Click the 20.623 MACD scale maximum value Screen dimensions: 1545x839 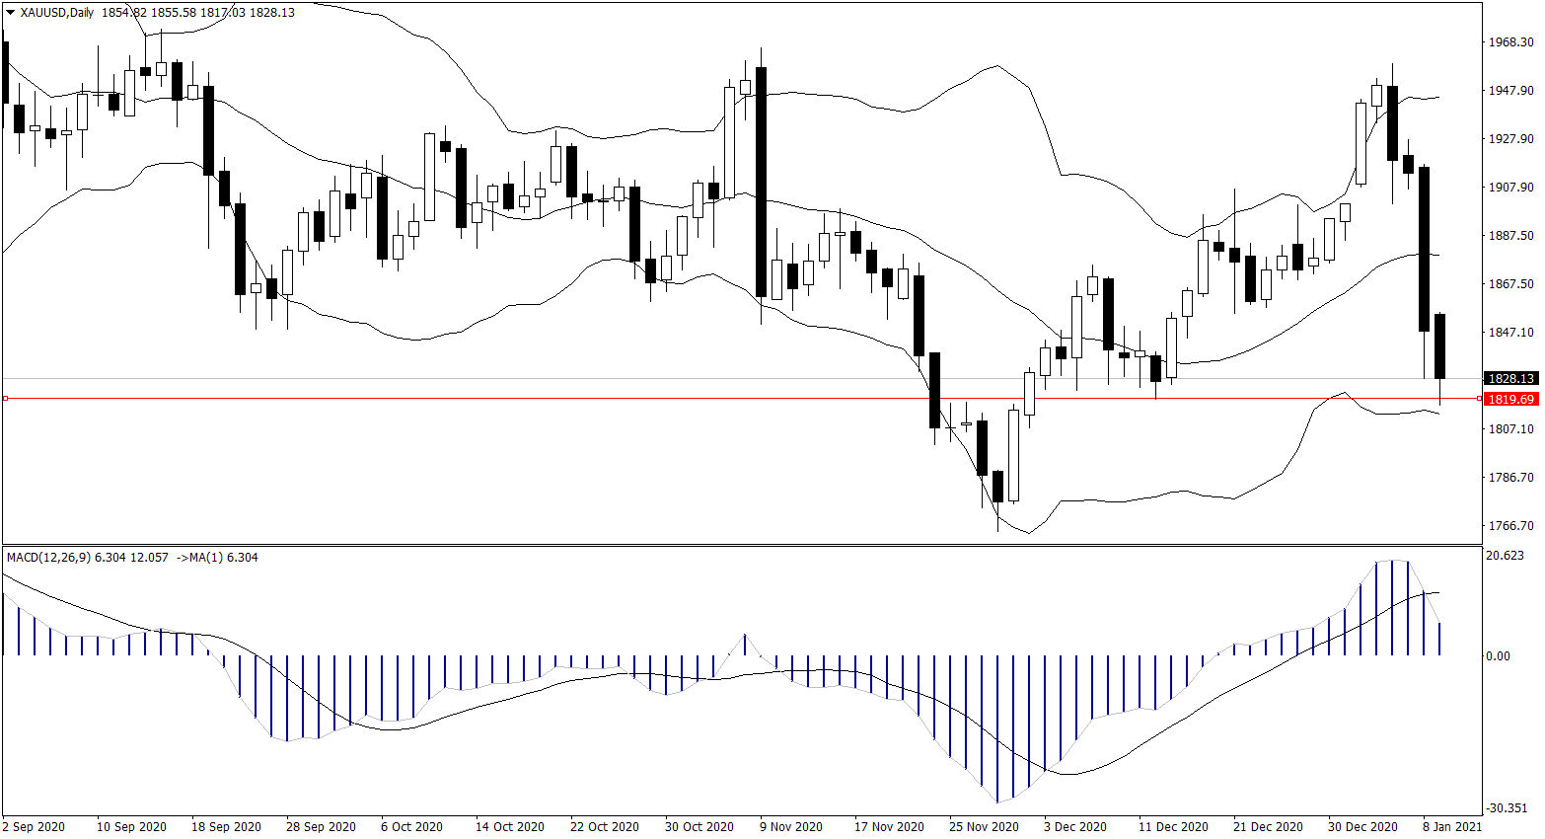point(1505,556)
